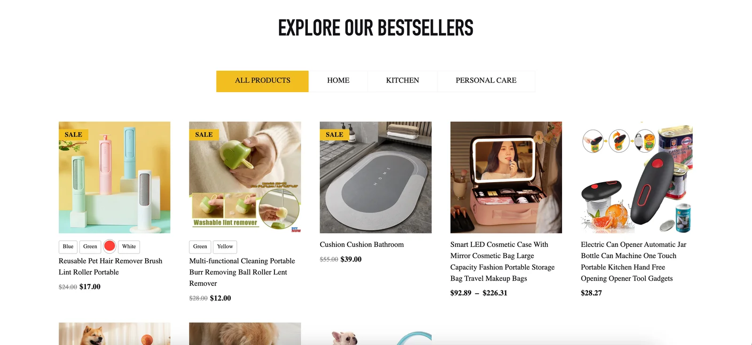This screenshot has height=345, width=752.
Task: Pick Yellow variant of the lint remover
Action: pos(225,247)
